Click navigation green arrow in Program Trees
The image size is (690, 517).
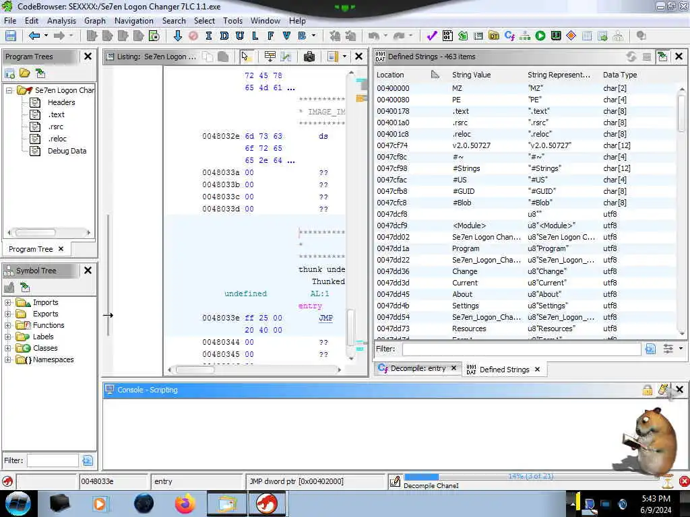40,73
